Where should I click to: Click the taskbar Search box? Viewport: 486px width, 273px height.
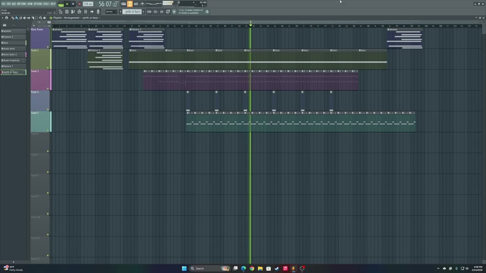coord(210,268)
